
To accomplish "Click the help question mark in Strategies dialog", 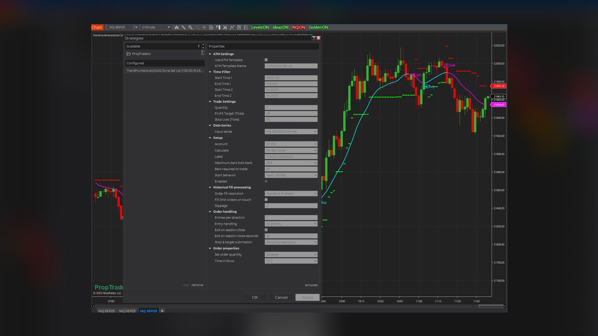I will coord(313,38).
